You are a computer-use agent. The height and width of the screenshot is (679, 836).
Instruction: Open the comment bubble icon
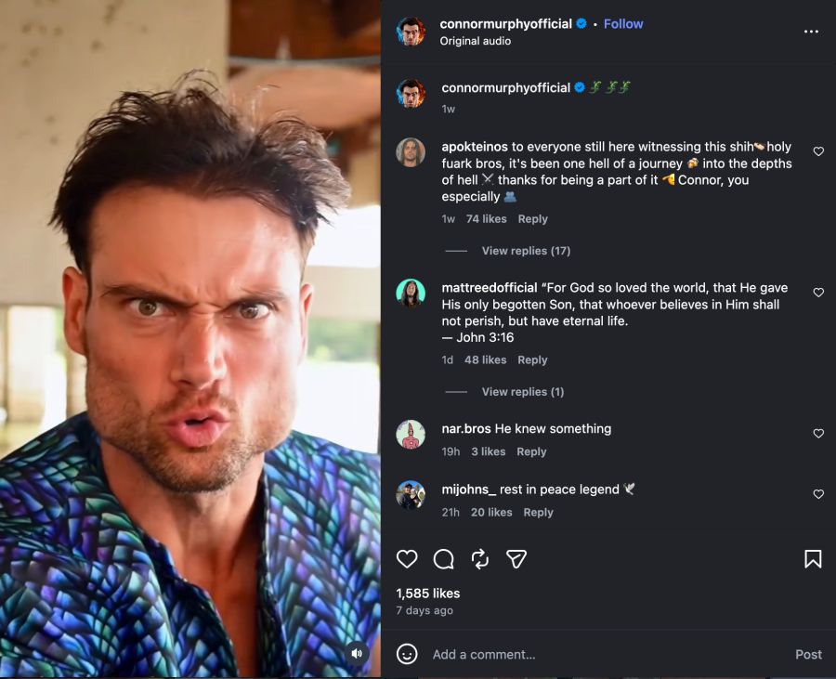444,558
